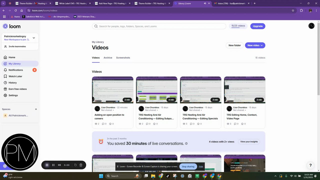Delete recording with trash icon
This screenshot has height=180, width=320.
coord(81,165)
